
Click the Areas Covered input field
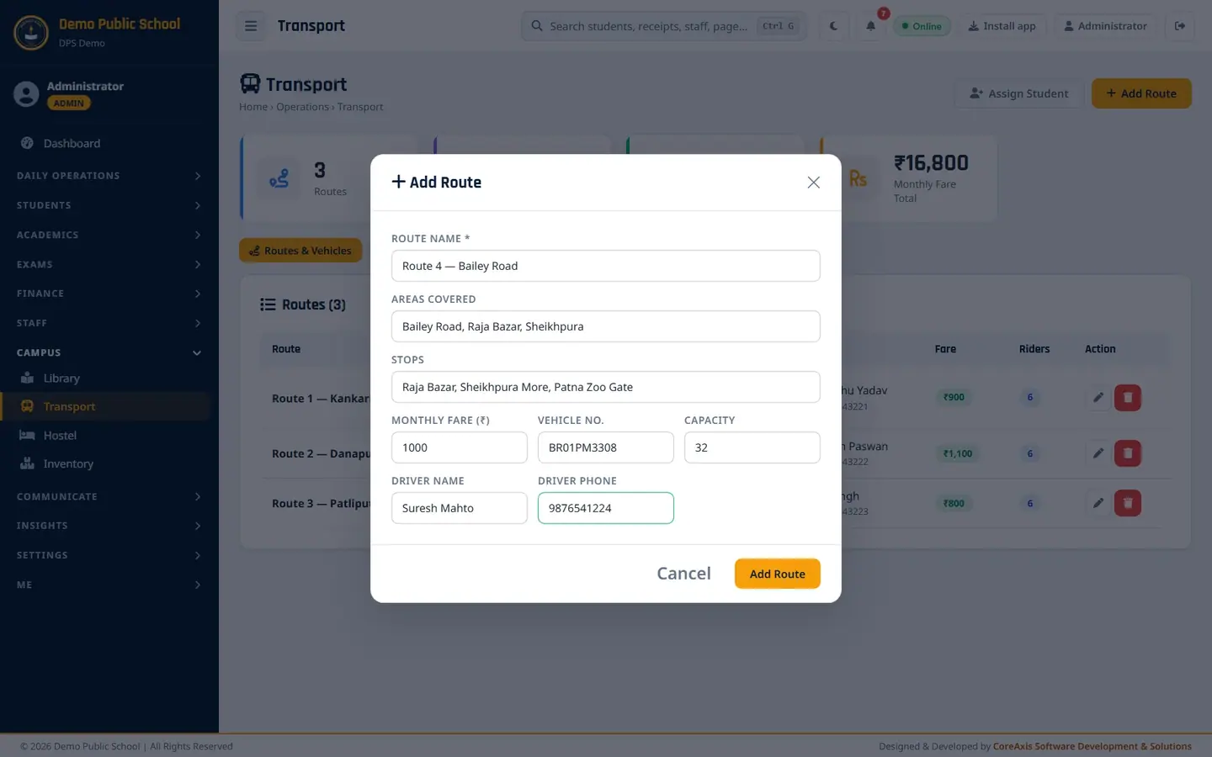606,326
